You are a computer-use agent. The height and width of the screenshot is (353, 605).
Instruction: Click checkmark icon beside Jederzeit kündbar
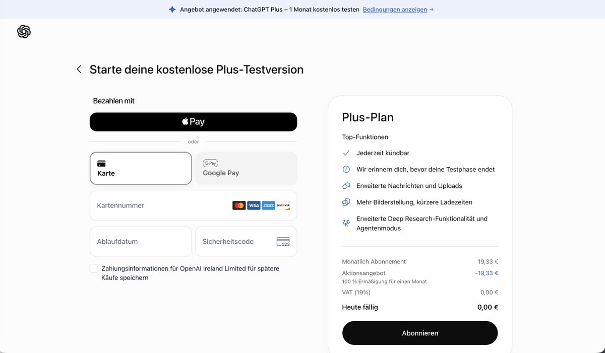[346, 153]
